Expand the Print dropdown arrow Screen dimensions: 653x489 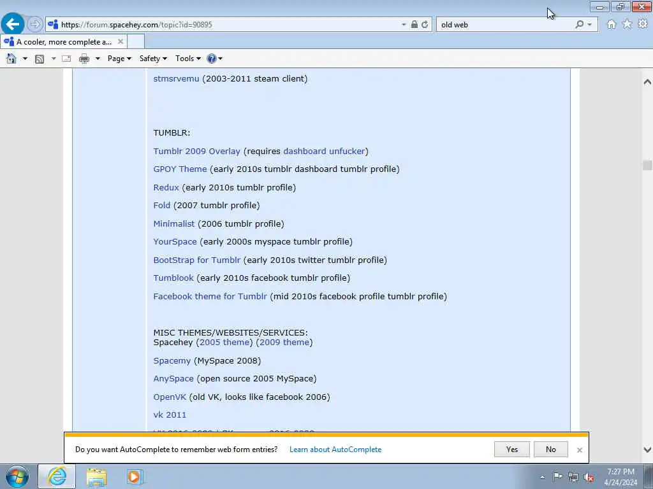[98, 59]
